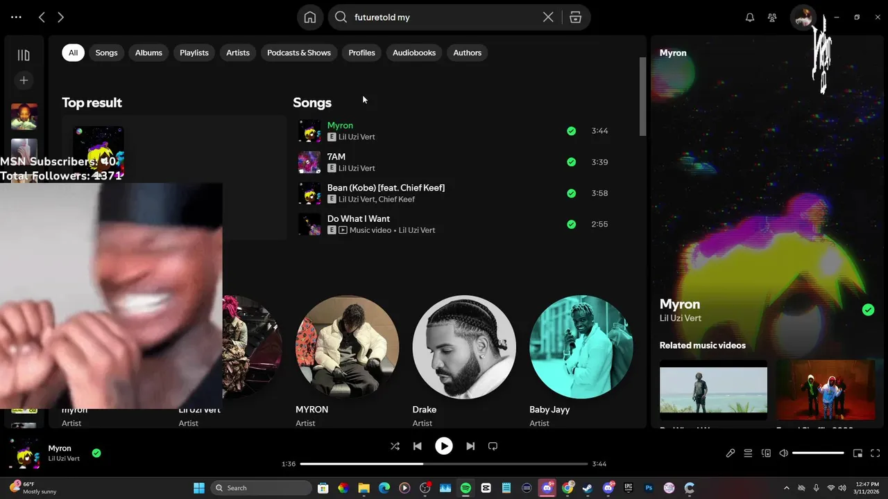Screen dimensions: 888x499
Task: Open Lil Uzi Vert link under 7AM
Action: pos(357,168)
